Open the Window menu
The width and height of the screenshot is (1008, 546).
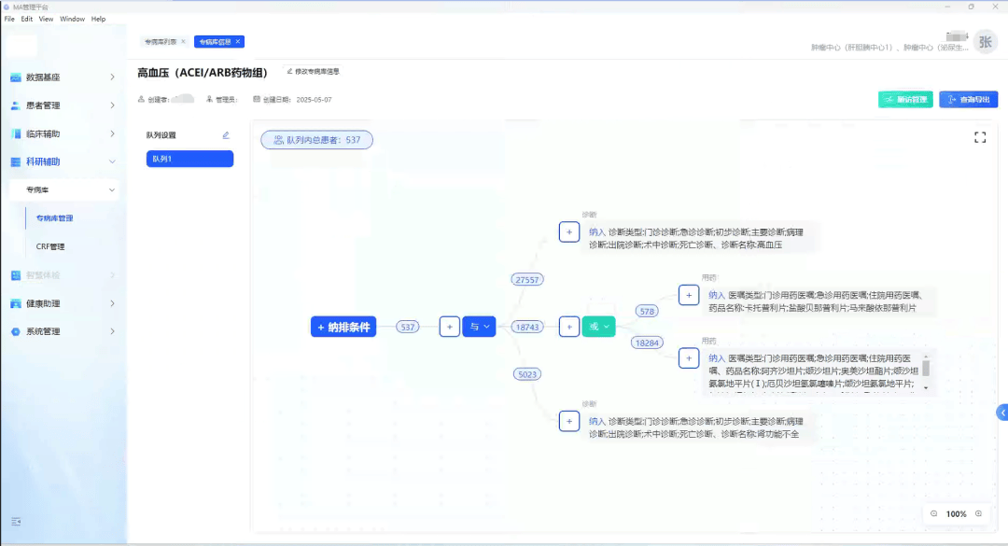(x=72, y=19)
